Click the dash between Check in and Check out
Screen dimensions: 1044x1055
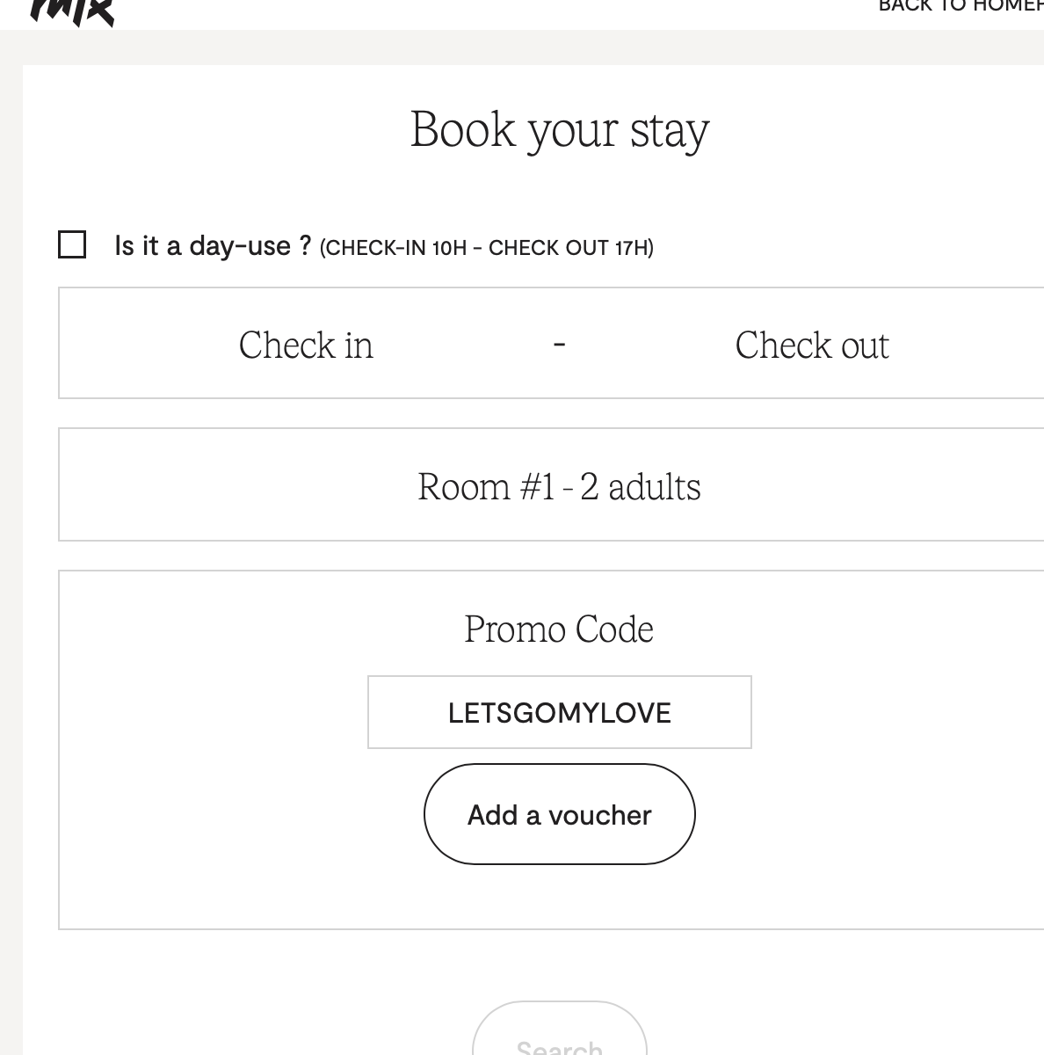pyautogui.click(x=559, y=344)
